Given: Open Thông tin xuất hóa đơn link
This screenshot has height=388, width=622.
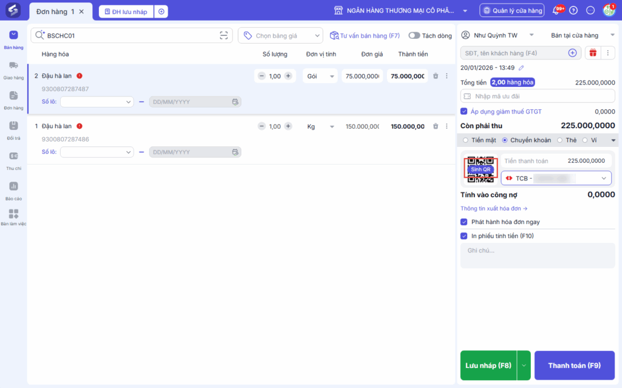Looking at the screenshot, I should coord(494,208).
